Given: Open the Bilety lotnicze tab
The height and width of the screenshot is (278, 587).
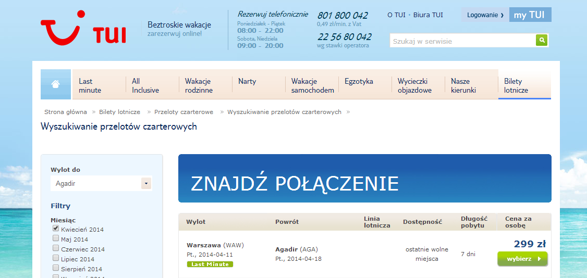Looking at the screenshot, I should (x=524, y=84).
